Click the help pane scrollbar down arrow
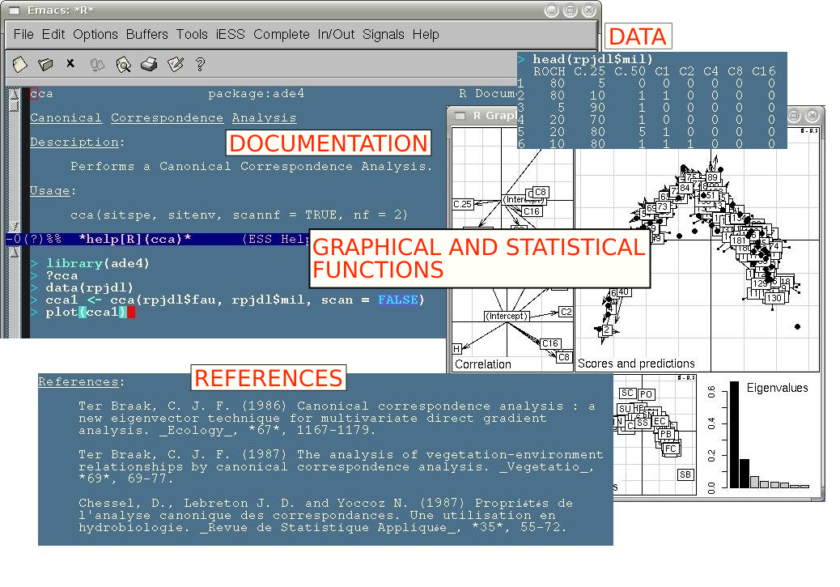Viewport: 840px width, 587px height. pos(14,226)
